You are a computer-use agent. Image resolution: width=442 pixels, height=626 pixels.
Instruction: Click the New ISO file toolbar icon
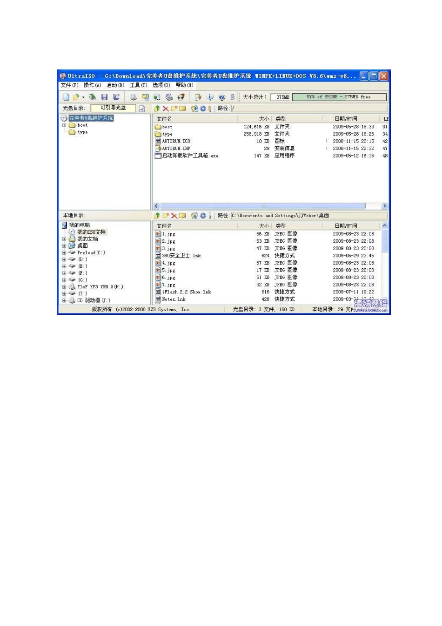tap(66, 97)
